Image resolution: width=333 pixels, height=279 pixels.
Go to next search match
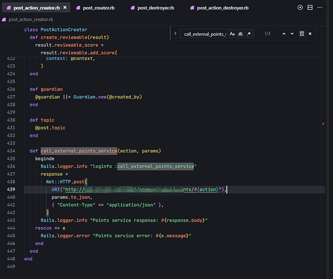coord(292,33)
